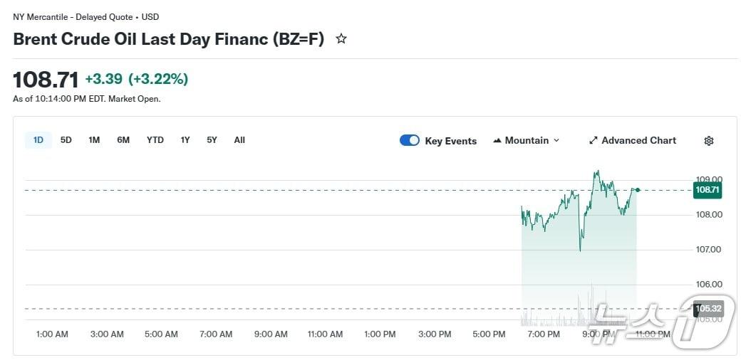Click the green 108.71 current price label
The width and height of the screenshot is (746, 360).
pyautogui.click(x=708, y=190)
